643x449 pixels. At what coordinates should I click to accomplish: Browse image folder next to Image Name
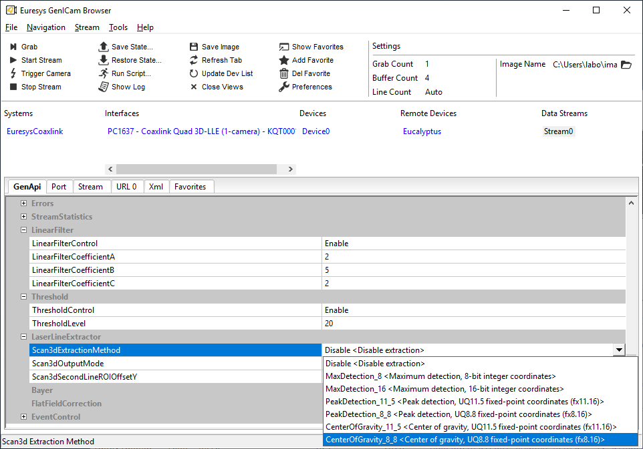626,65
